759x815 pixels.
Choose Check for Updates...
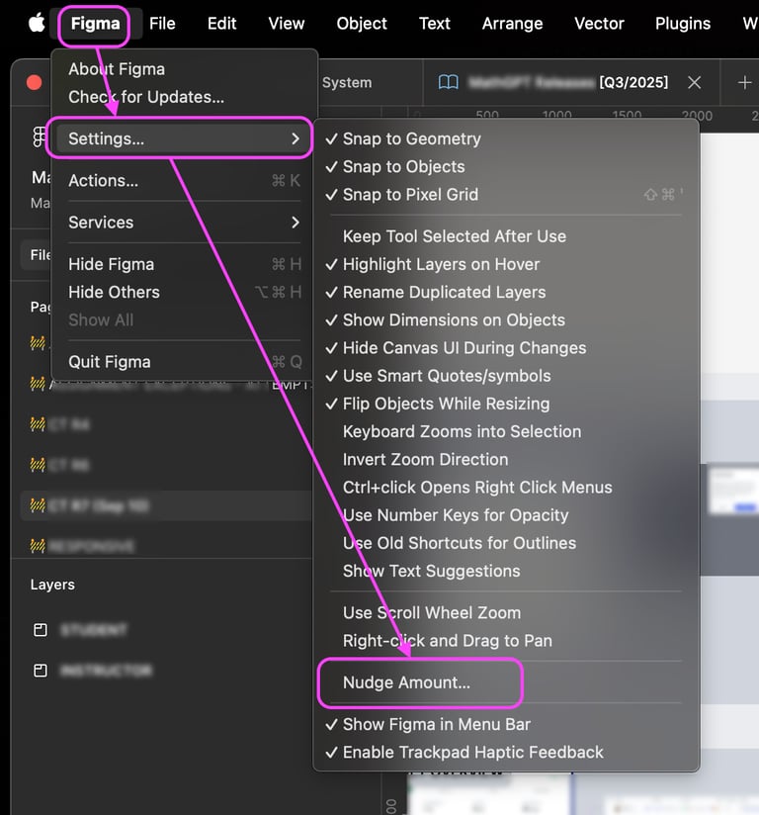coord(185,97)
